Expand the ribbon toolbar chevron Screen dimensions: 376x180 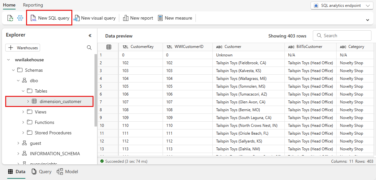pos(368,20)
